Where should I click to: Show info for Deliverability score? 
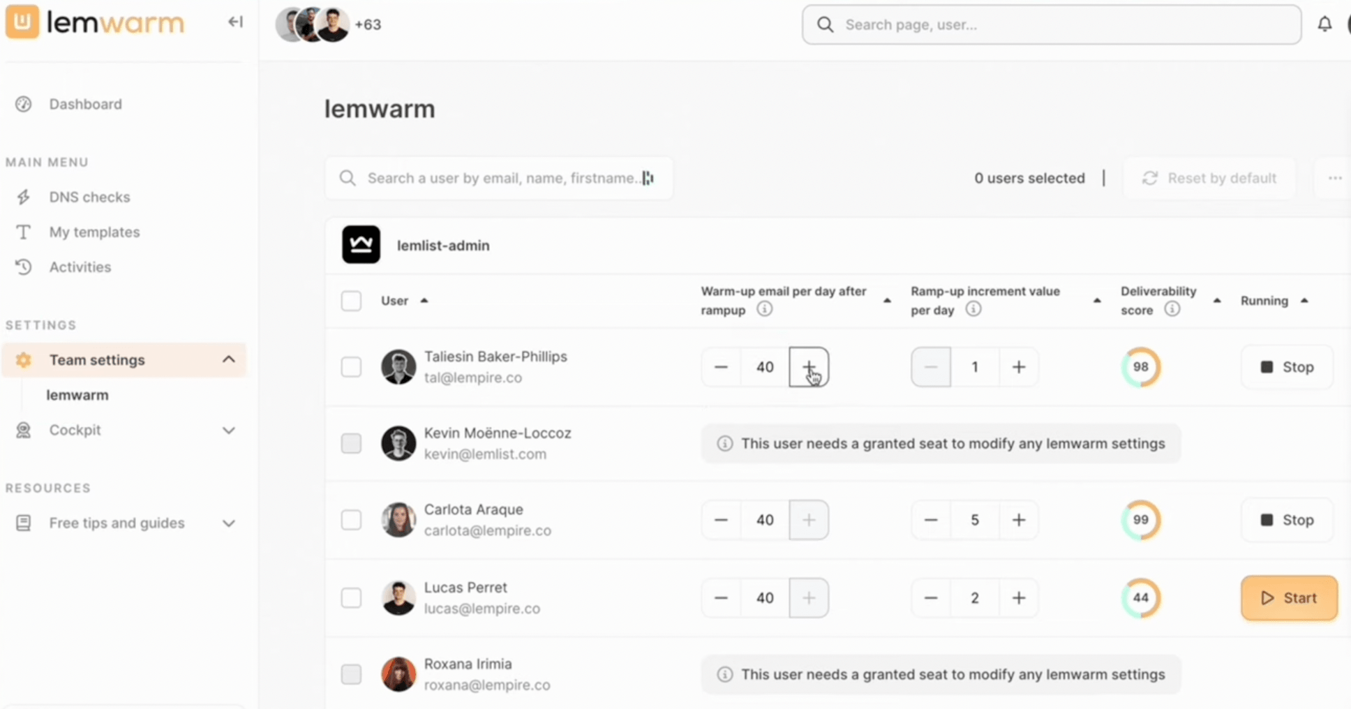click(x=1172, y=308)
